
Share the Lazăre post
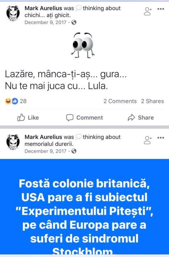[x=141, y=117]
